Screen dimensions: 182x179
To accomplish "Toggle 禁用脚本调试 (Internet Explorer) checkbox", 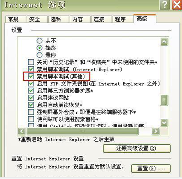I will point(31,69).
